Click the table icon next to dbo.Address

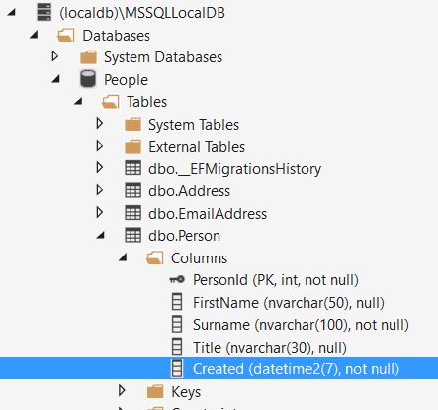click(133, 190)
